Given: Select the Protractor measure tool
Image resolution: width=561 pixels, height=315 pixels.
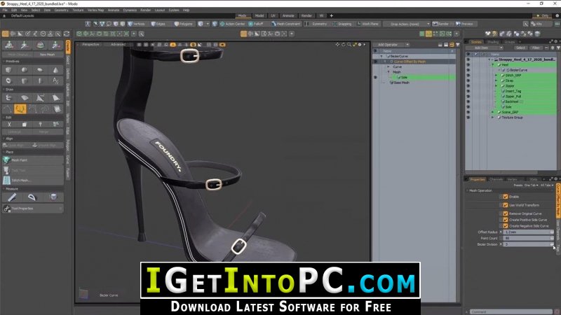Looking at the screenshot, I should click(32, 197).
